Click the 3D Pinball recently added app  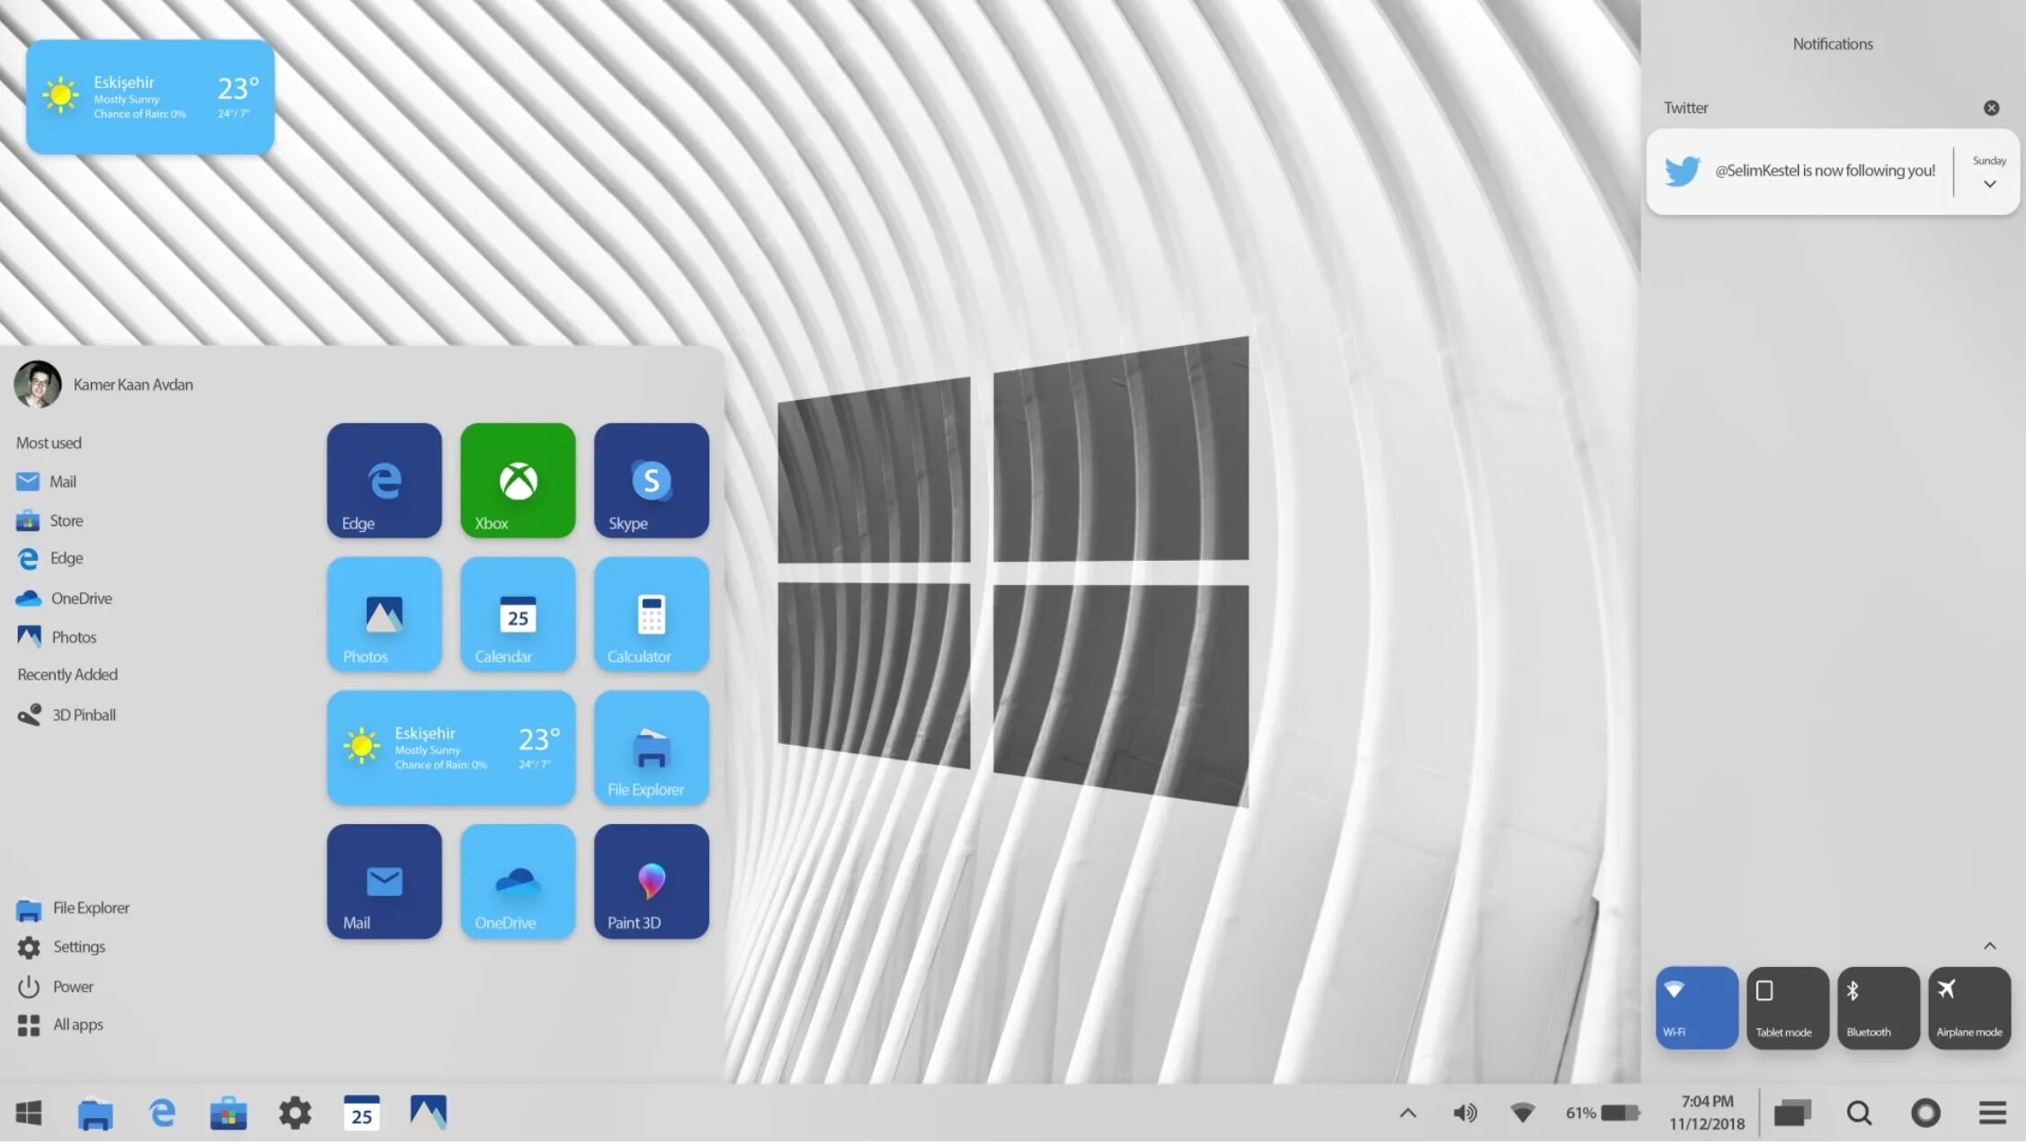click(84, 714)
